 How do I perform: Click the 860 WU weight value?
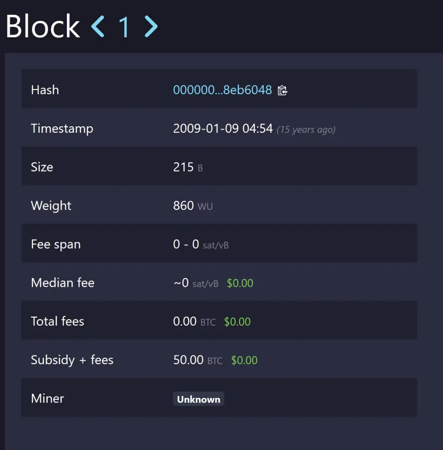pyautogui.click(x=193, y=206)
